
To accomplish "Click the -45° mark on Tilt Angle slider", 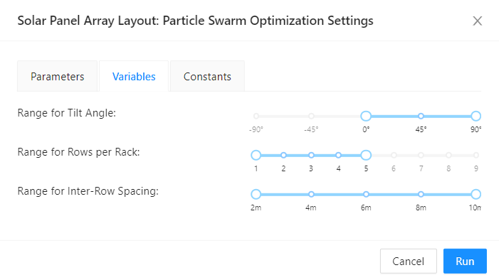I will pos(311,116).
